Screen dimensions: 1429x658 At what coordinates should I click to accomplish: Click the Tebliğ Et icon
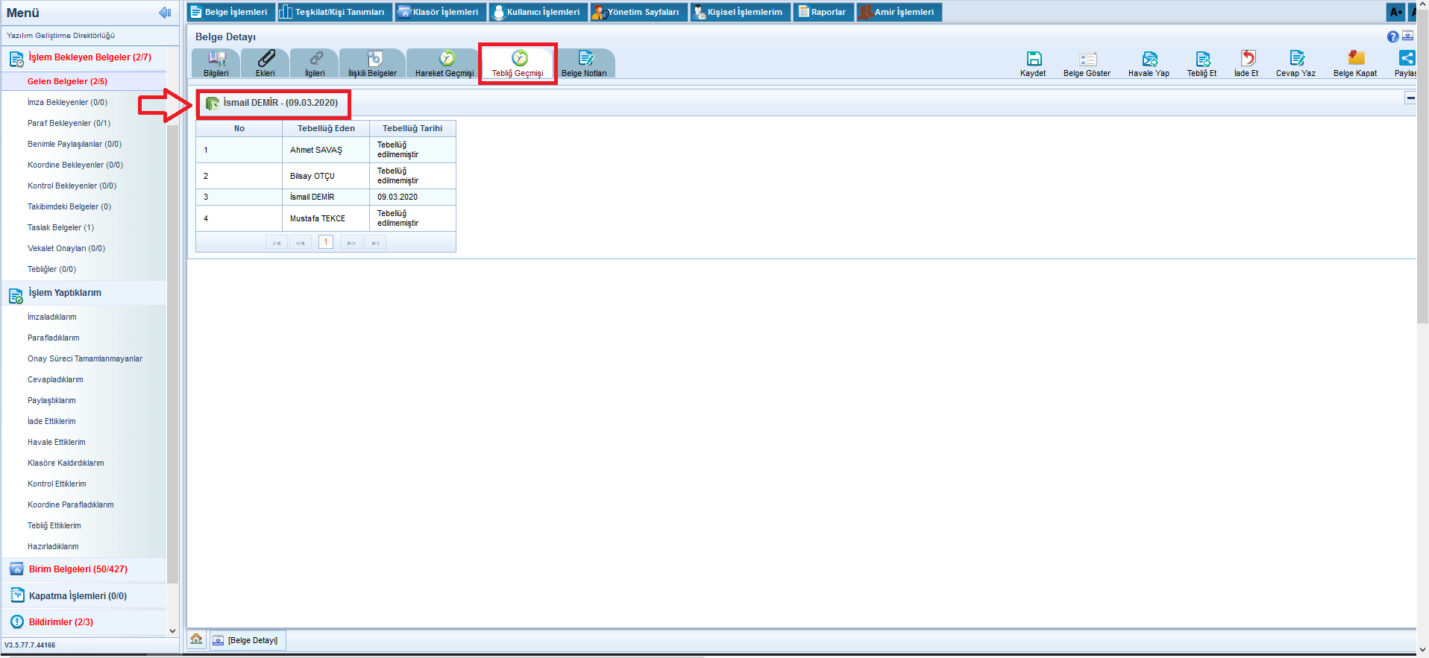point(1202,60)
